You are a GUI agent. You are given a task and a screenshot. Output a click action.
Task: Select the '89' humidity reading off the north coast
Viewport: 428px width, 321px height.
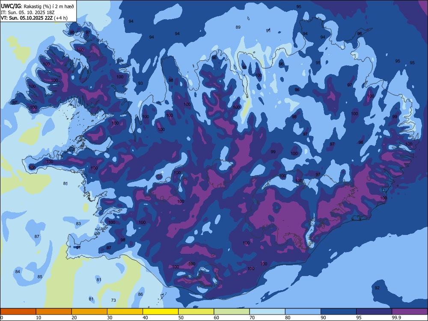click(238, 27)
